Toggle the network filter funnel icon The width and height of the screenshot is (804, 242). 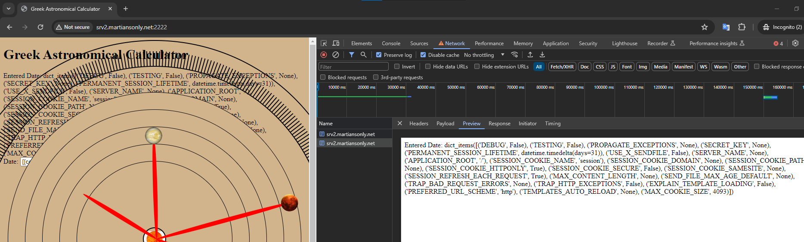[x=352, y=55]
